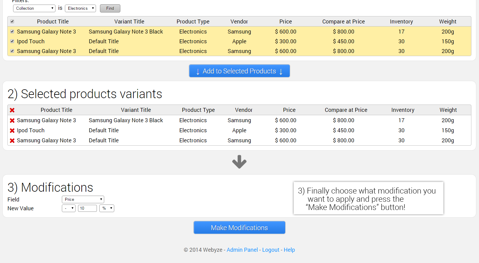This screenshot has width=479, height=263.
Task: Remove Samsung Galaxy Note 3 Black selected variant
Action: (x=12, y=121)
